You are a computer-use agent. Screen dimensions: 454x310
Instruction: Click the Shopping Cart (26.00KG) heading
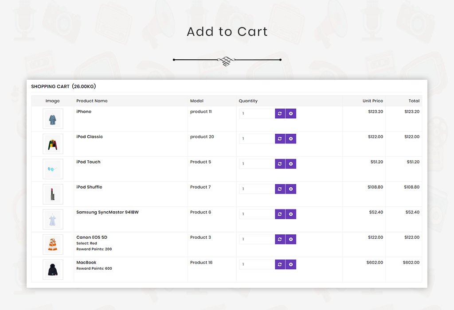63,86
